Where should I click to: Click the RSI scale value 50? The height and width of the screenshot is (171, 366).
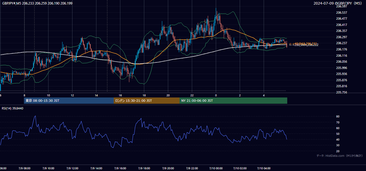tap(338, 134)
